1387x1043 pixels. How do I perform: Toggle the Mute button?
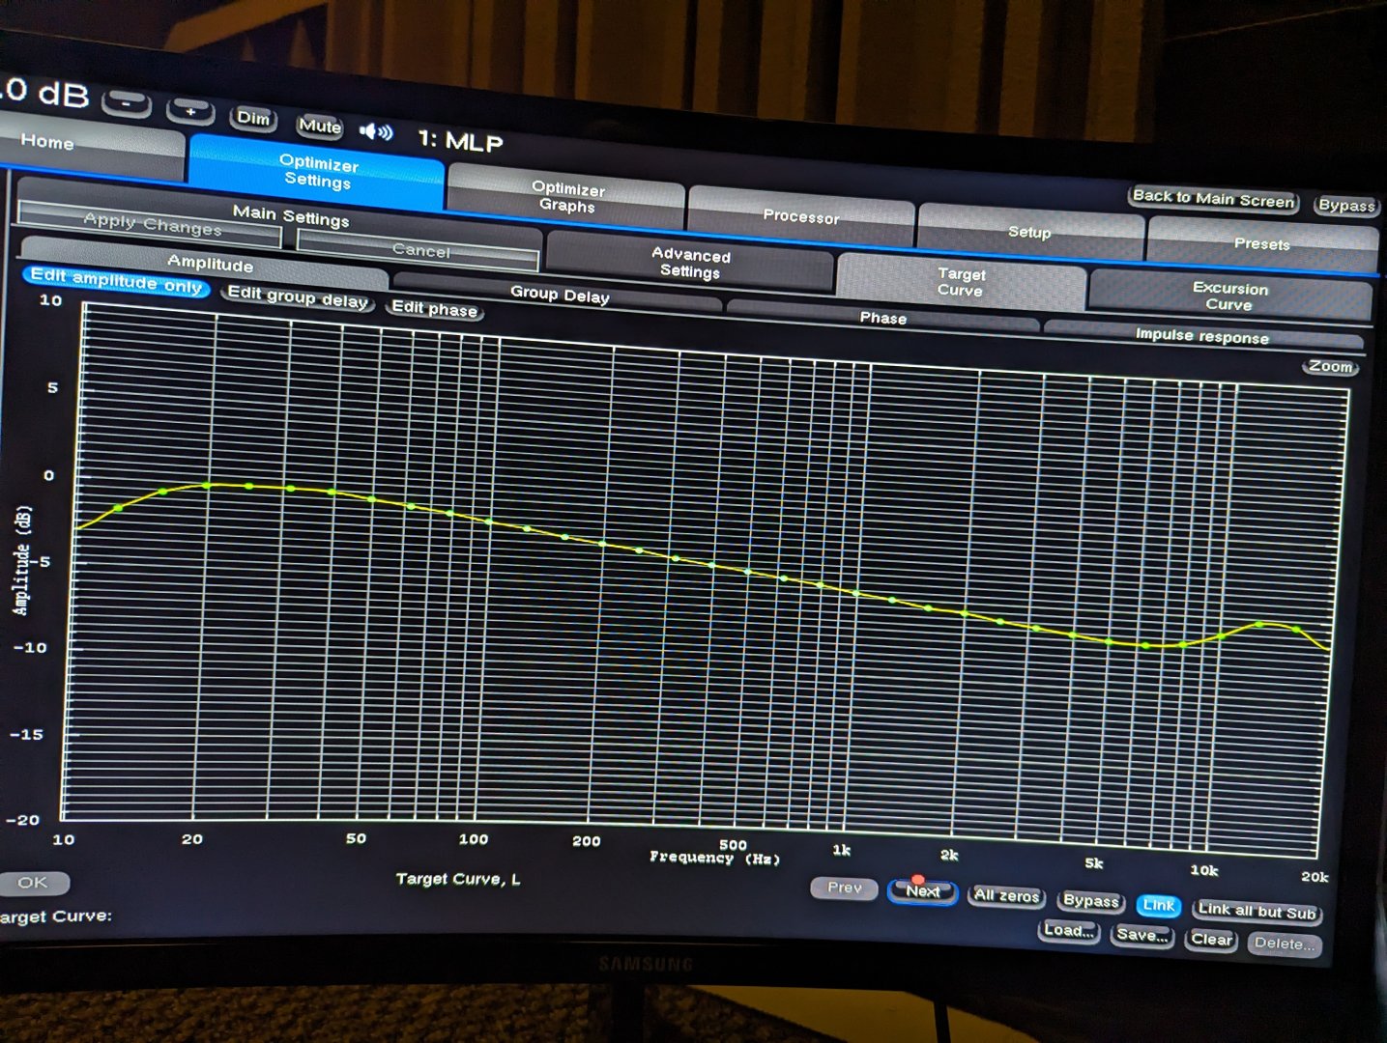320,127
